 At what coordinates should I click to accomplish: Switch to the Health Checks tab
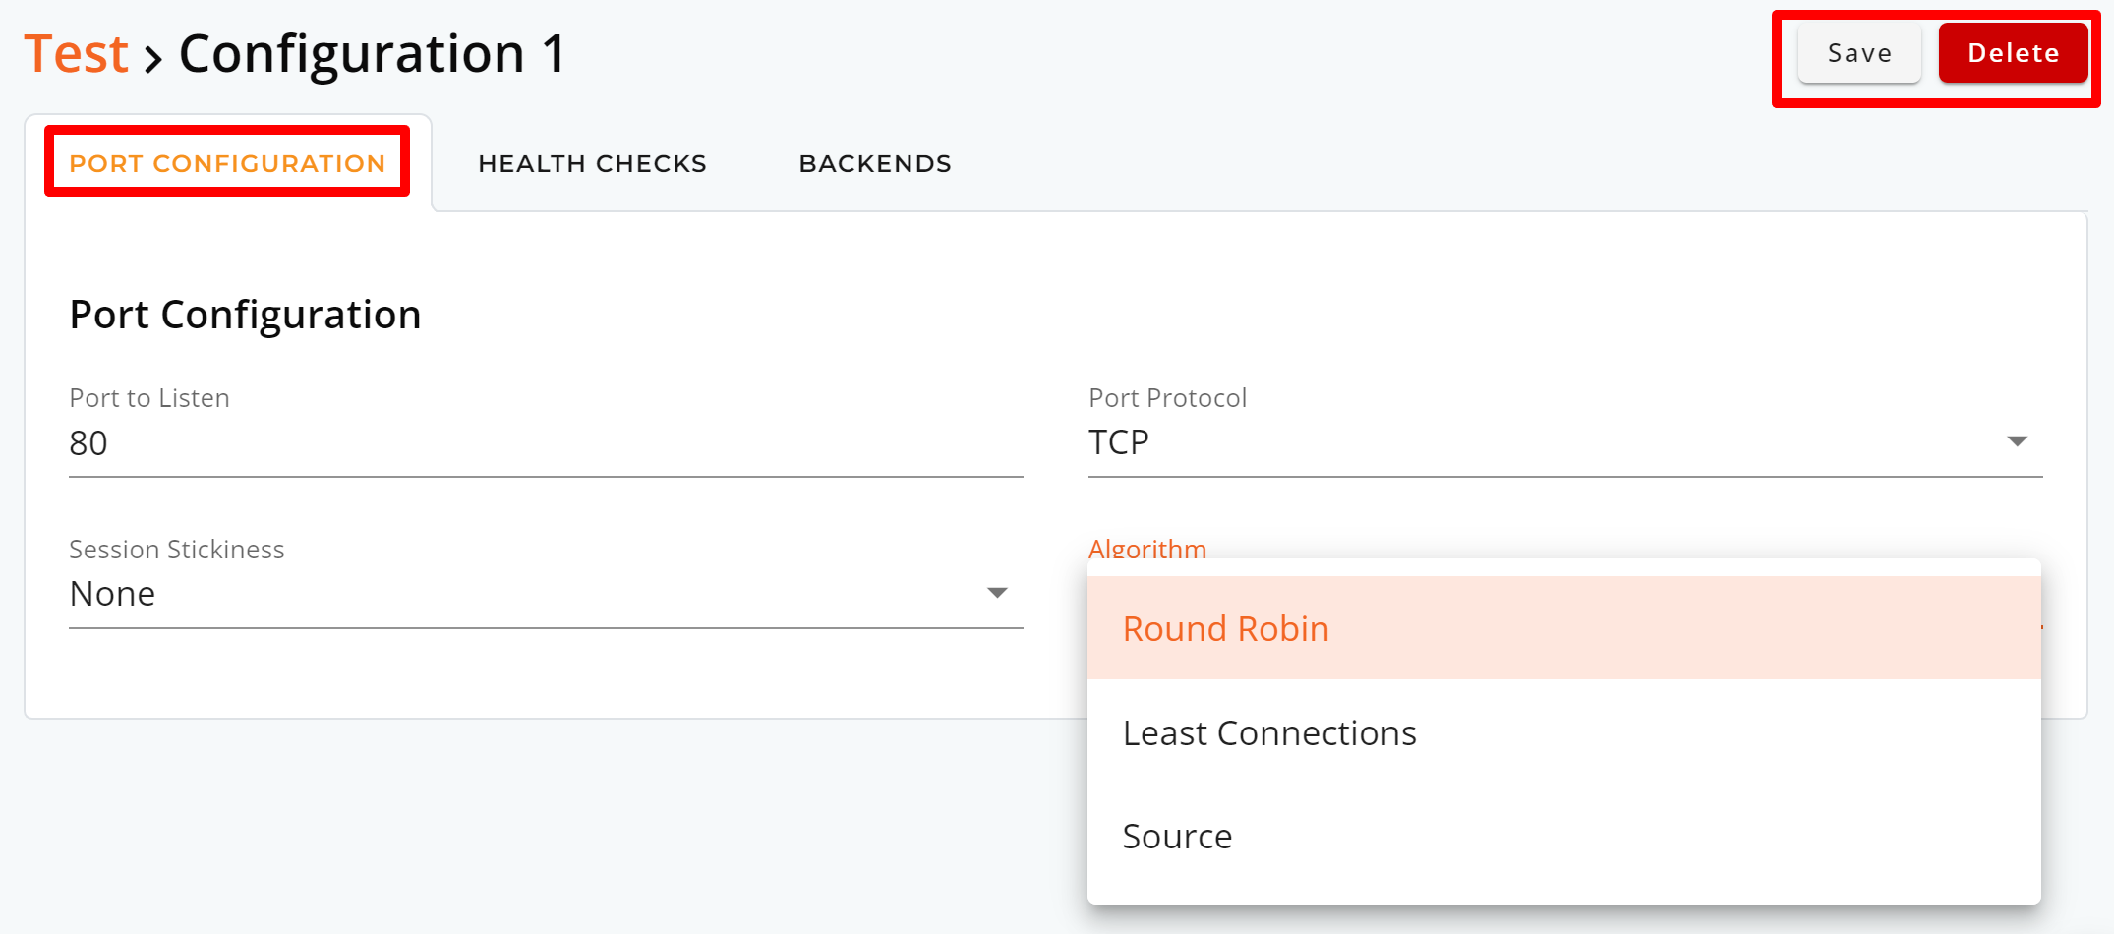[x=592, y=163]
